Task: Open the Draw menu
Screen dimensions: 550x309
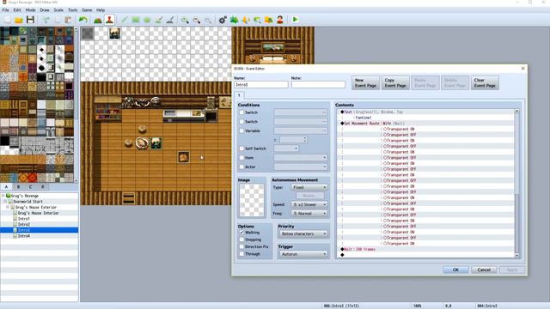Action: pos(45,10)
